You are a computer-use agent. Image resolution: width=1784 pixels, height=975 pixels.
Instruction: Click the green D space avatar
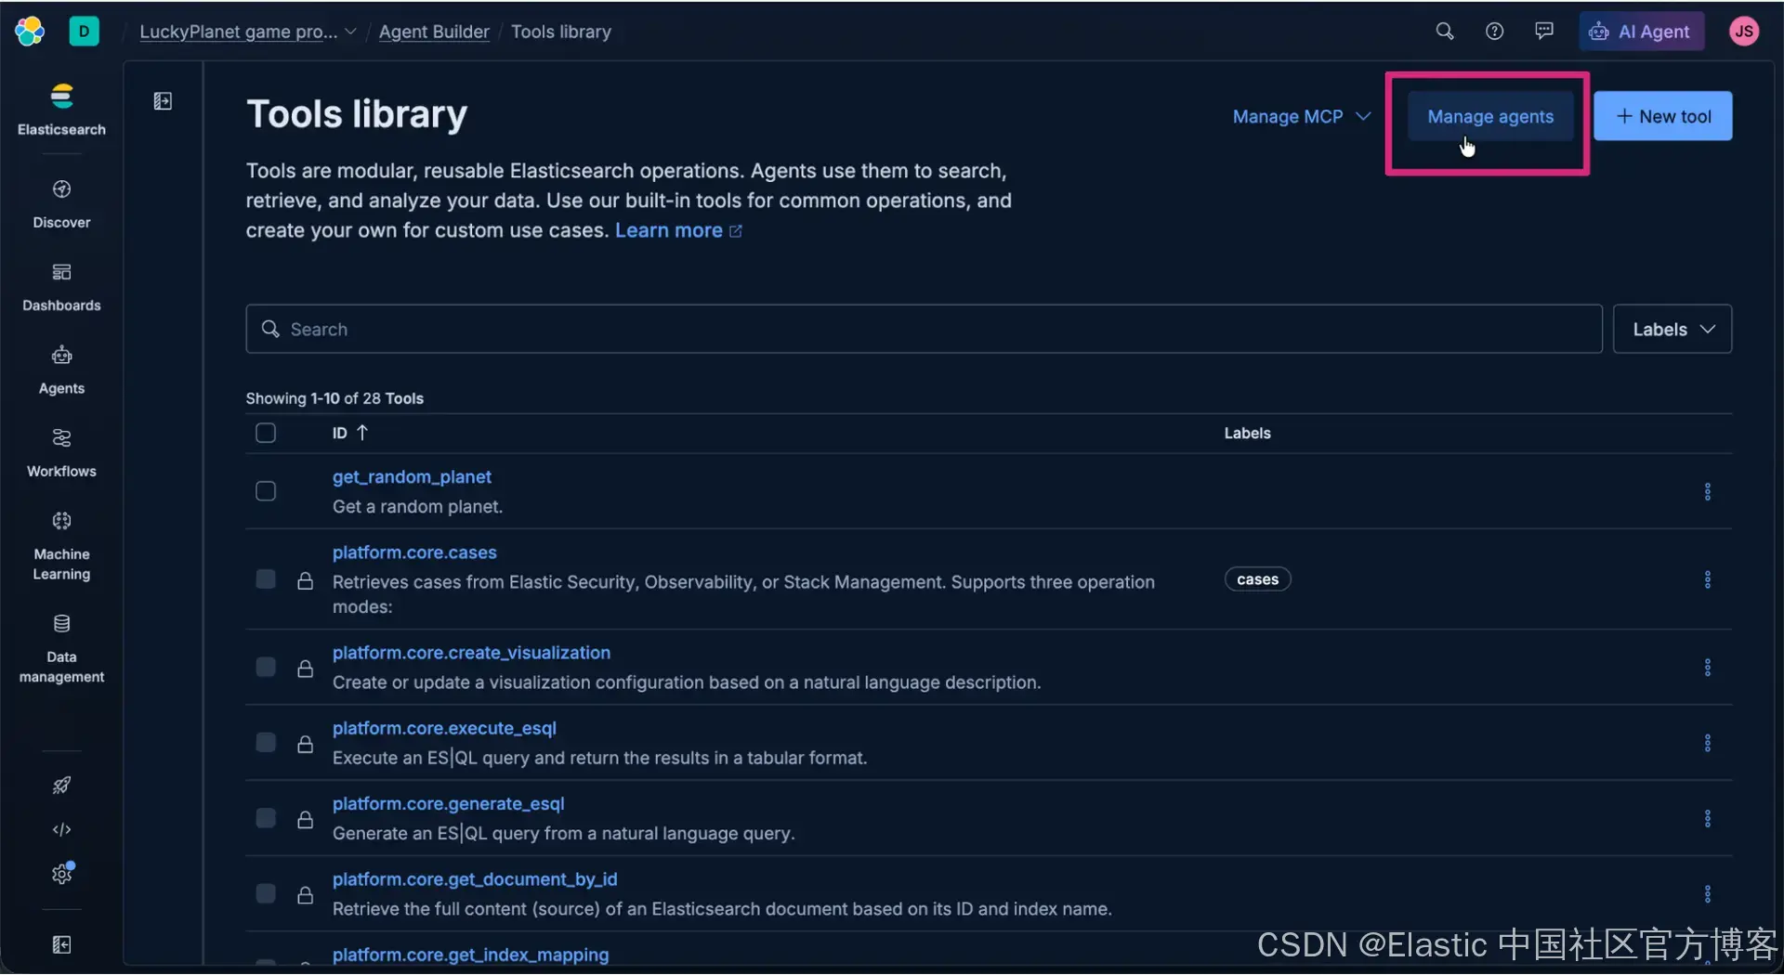(x=84, y=32)
